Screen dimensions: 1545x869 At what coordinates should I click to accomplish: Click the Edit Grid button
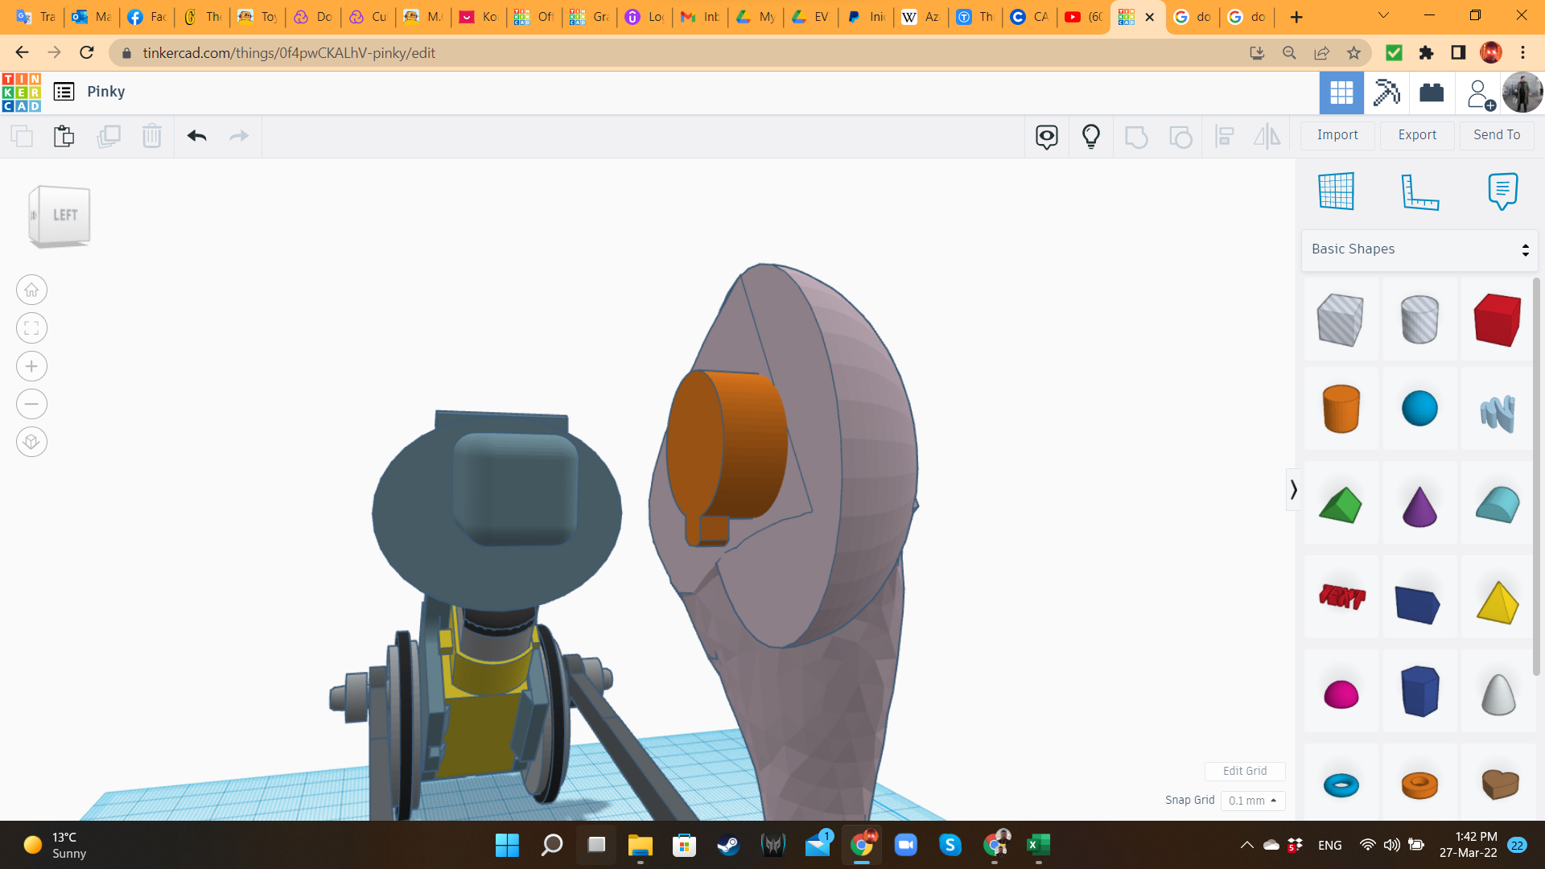click(1245, 771)
